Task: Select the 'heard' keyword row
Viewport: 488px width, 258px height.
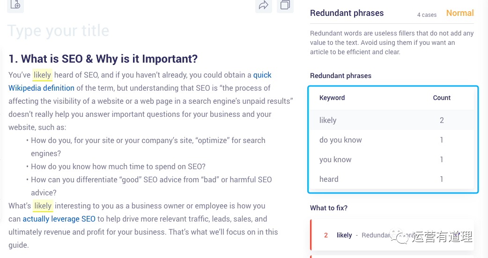Action: pos(392,179)
